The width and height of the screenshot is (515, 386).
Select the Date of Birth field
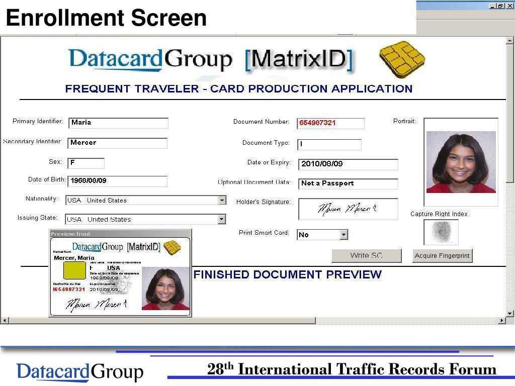pos(117,181)
